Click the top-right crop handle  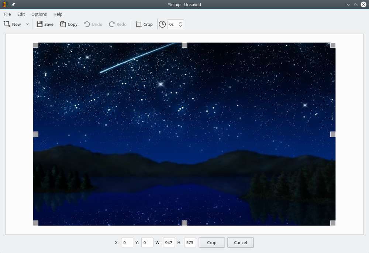pos(333,45)
